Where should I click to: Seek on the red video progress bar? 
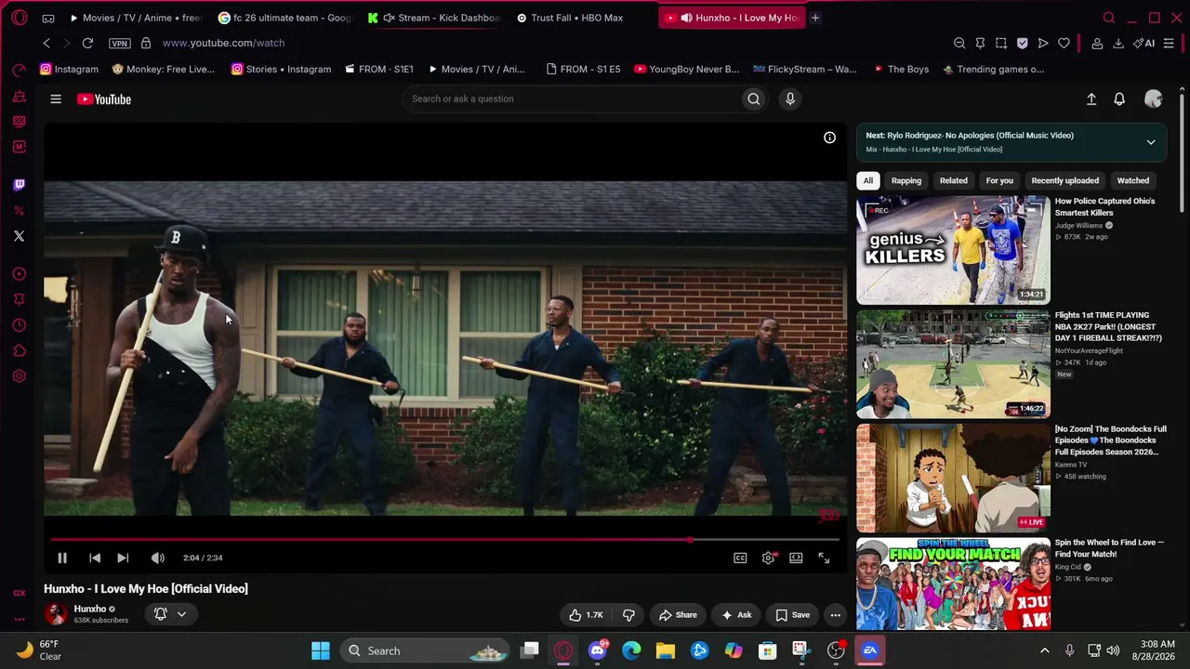(x=444, y=539)
